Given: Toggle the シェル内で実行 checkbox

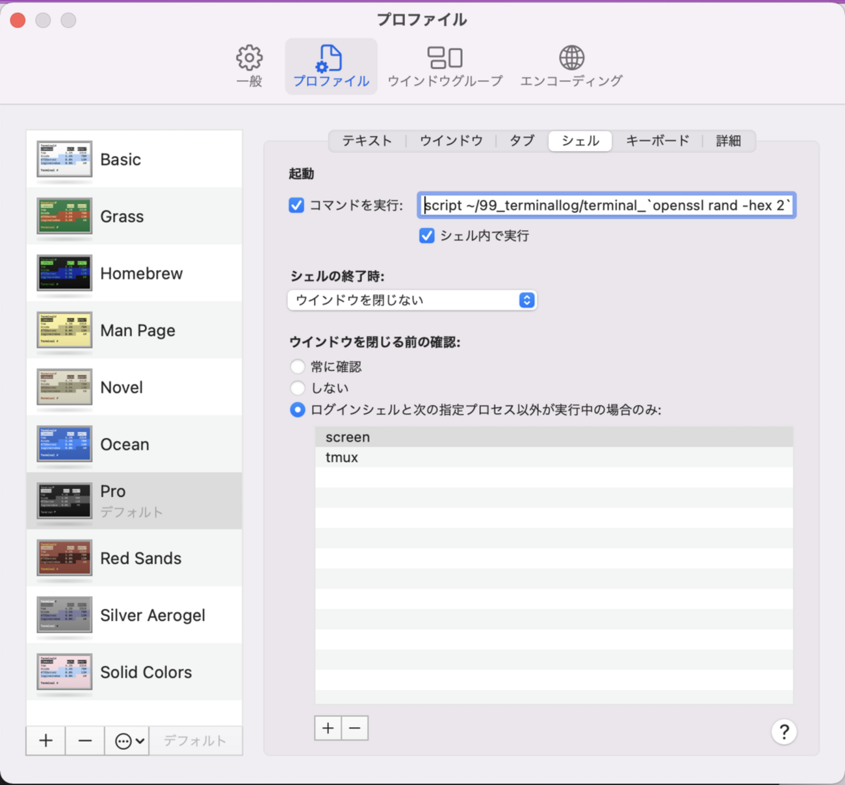Looking at the screenshot, I should 427,235.
